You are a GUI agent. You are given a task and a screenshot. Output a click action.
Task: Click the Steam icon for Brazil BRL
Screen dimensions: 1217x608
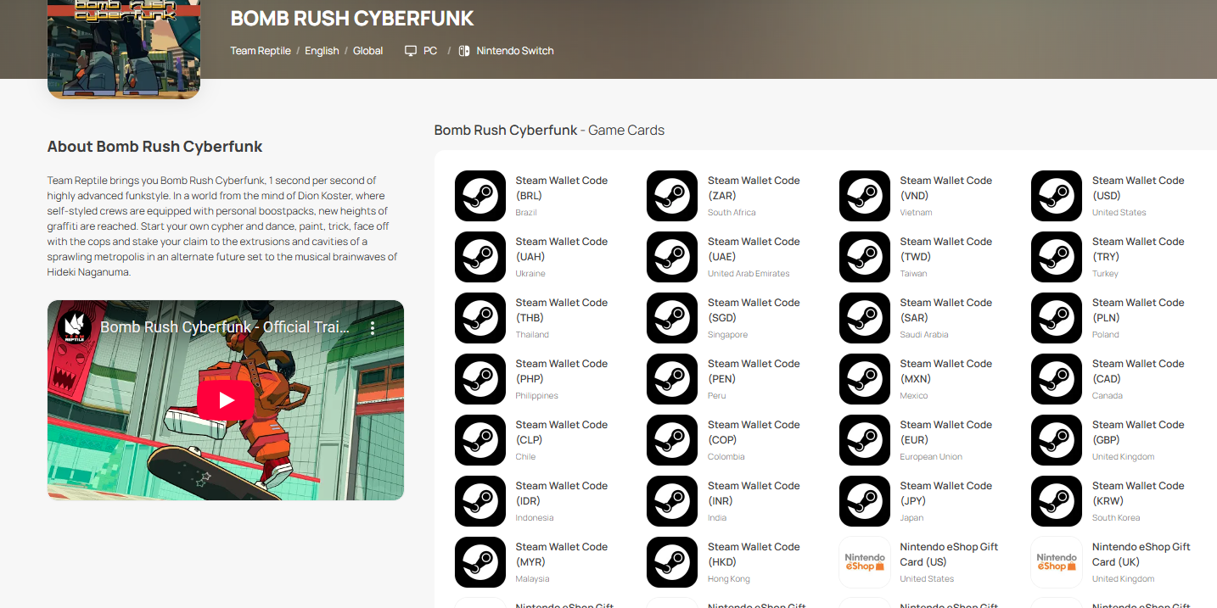coord(480,196)
